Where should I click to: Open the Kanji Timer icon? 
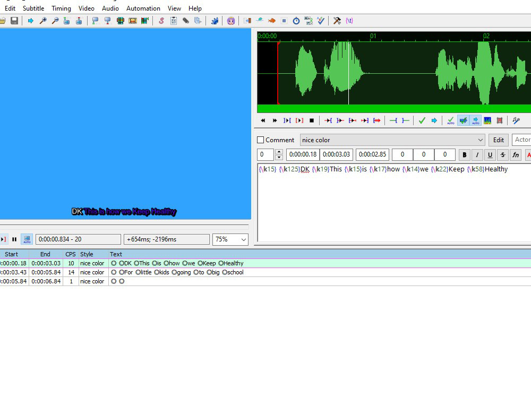(x=308, y=21)
